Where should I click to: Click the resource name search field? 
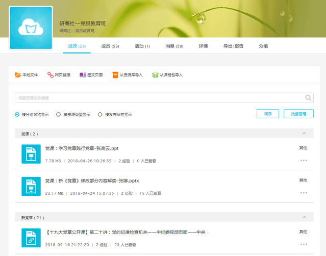tap(158, 98)
